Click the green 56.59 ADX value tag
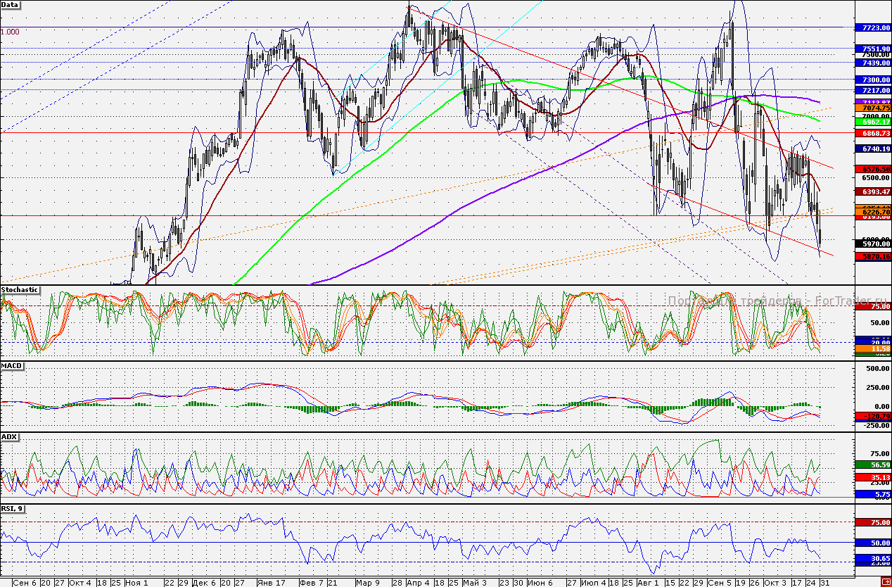The image size is (892, 587). click(872, 465)
